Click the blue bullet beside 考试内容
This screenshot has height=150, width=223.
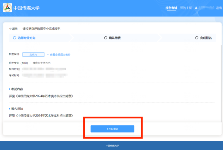click(9, 89)
